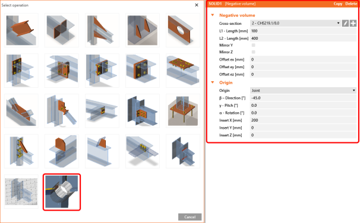Screen dimensions: 360x223
Task: Collapse the Origin section
Action: point(213,82)
